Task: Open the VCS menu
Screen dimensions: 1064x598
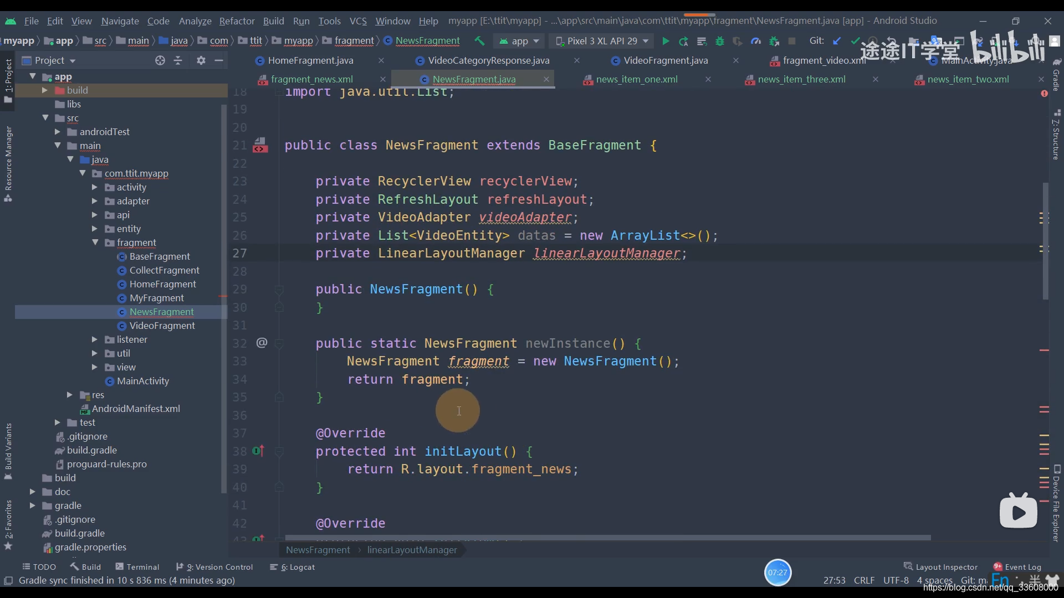Action: click(x=358, y=21)
